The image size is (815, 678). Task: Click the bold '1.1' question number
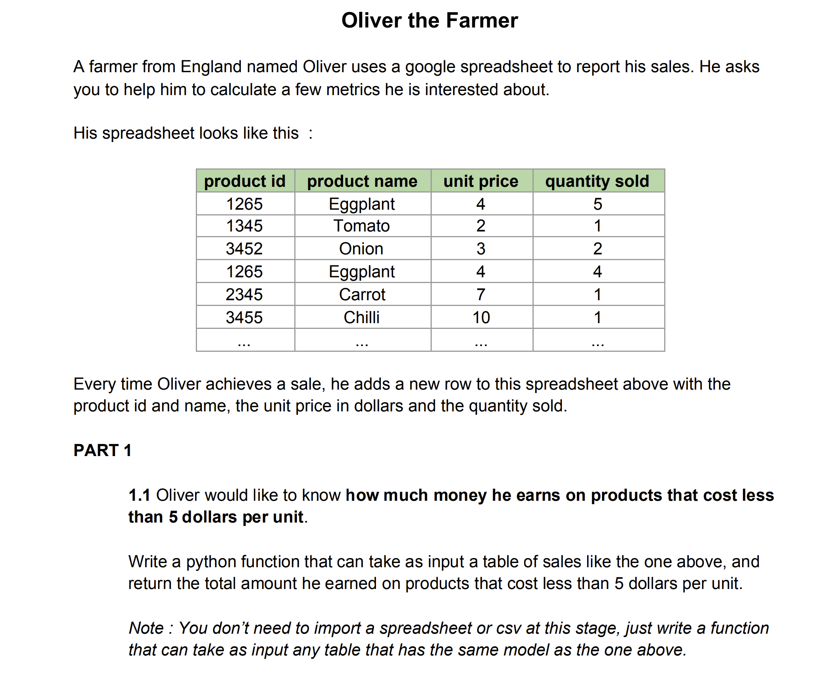point(139,495)
